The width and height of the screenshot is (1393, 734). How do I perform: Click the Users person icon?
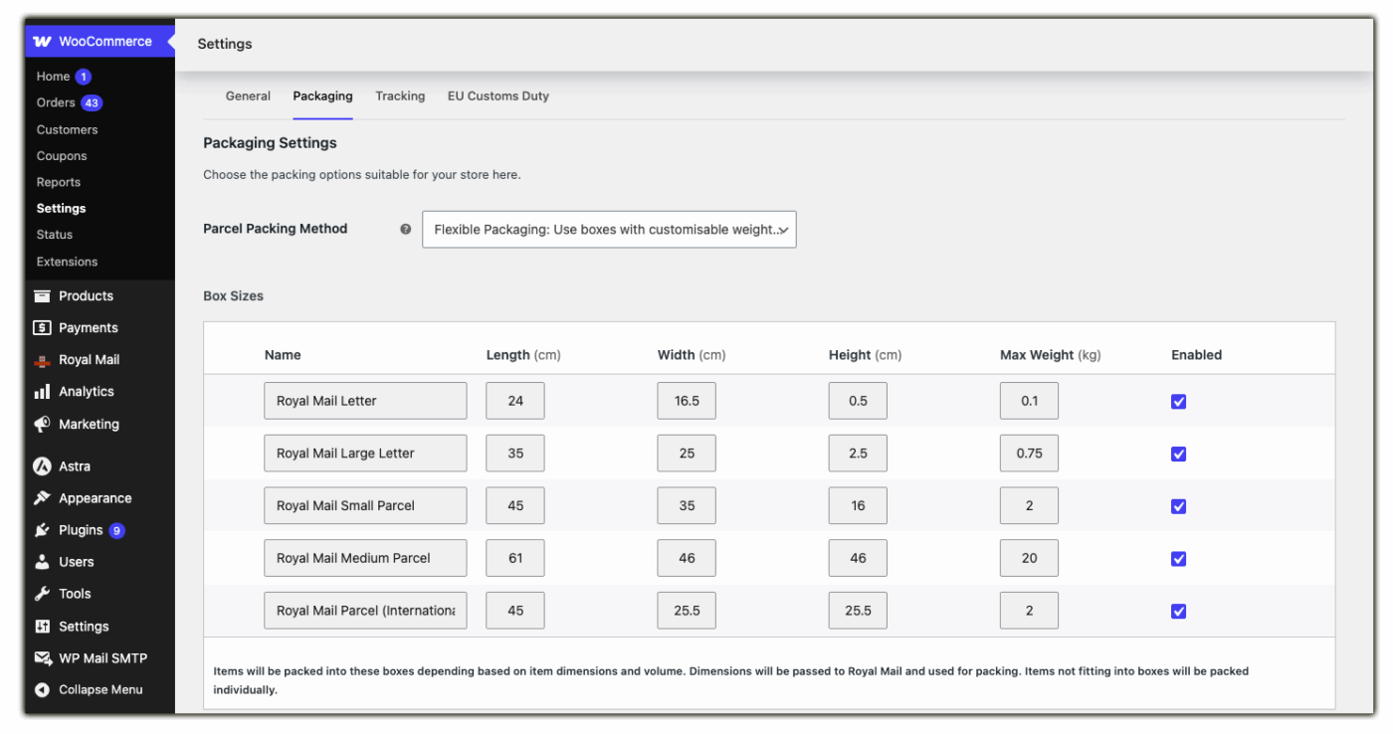click(x=42, y=562)
